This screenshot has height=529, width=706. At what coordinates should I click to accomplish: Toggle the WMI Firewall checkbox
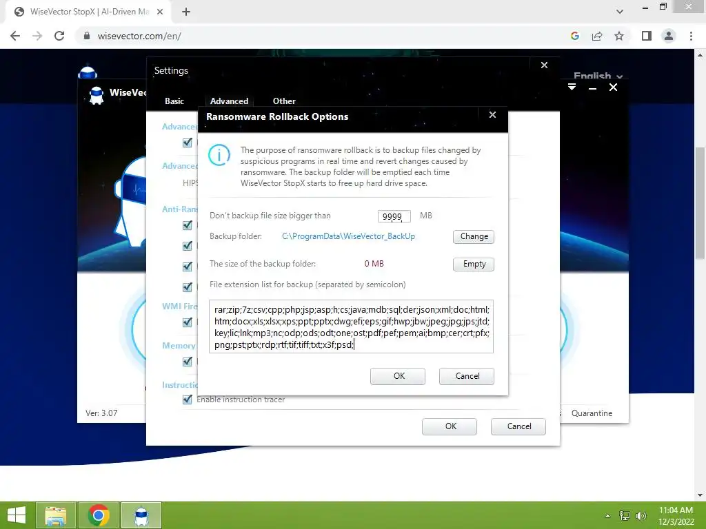point(188,322)
